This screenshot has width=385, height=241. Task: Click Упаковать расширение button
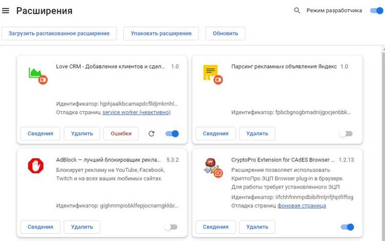click(161, 34)
